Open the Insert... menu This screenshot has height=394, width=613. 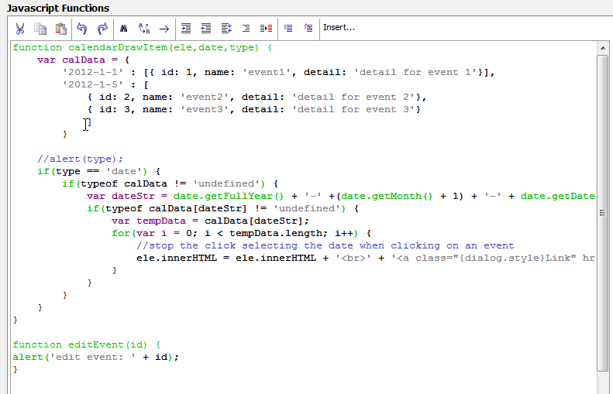(x=339, y=28)
